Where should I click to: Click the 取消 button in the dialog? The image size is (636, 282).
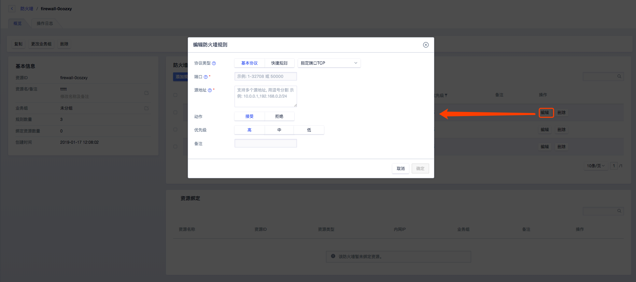(x=400, y=169)
